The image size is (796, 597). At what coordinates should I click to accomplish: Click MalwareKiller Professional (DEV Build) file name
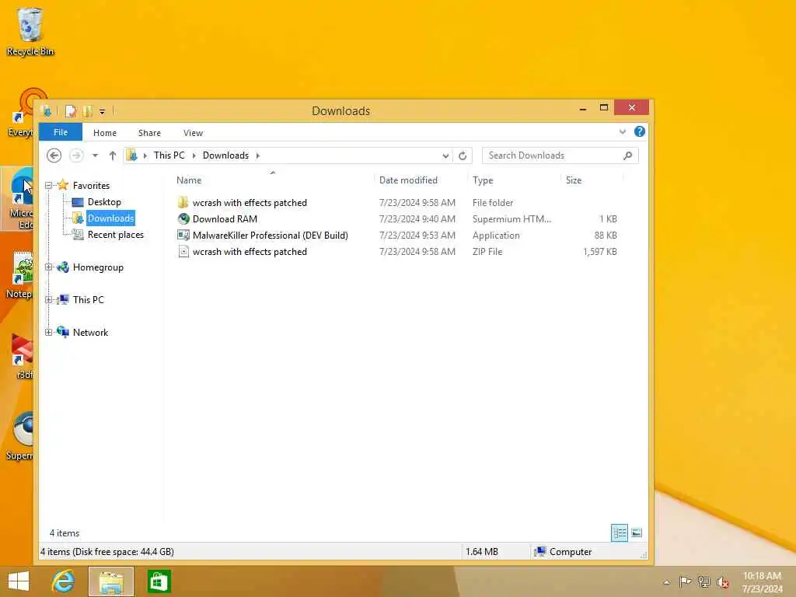pyautogui.click(x=270, y=235)
